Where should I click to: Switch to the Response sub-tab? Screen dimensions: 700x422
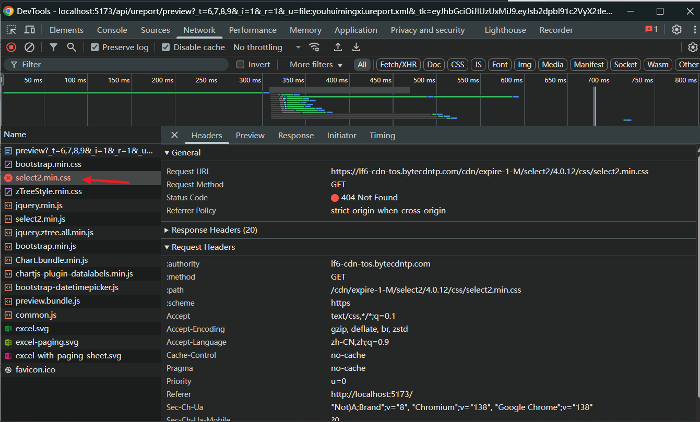click(296, 135)
